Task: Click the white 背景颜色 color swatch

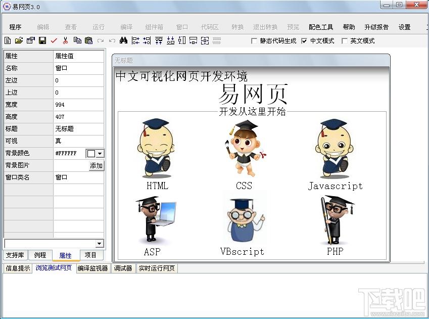Action: tap(91, 153)
